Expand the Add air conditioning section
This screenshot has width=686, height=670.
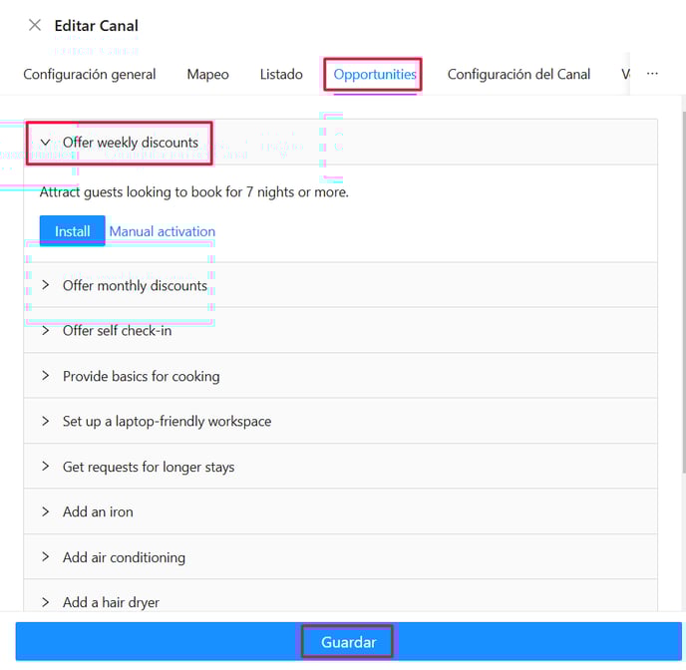point(46,557)
